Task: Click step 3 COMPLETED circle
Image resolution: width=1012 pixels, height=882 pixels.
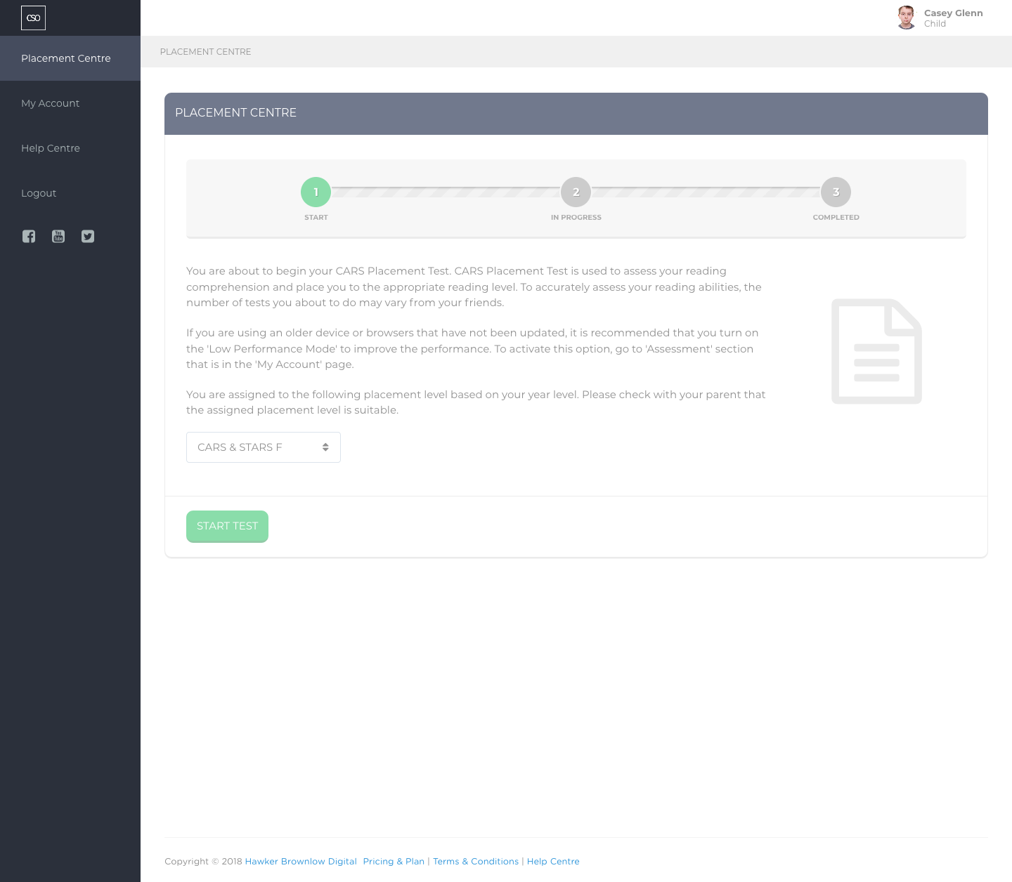Action: 836,192
